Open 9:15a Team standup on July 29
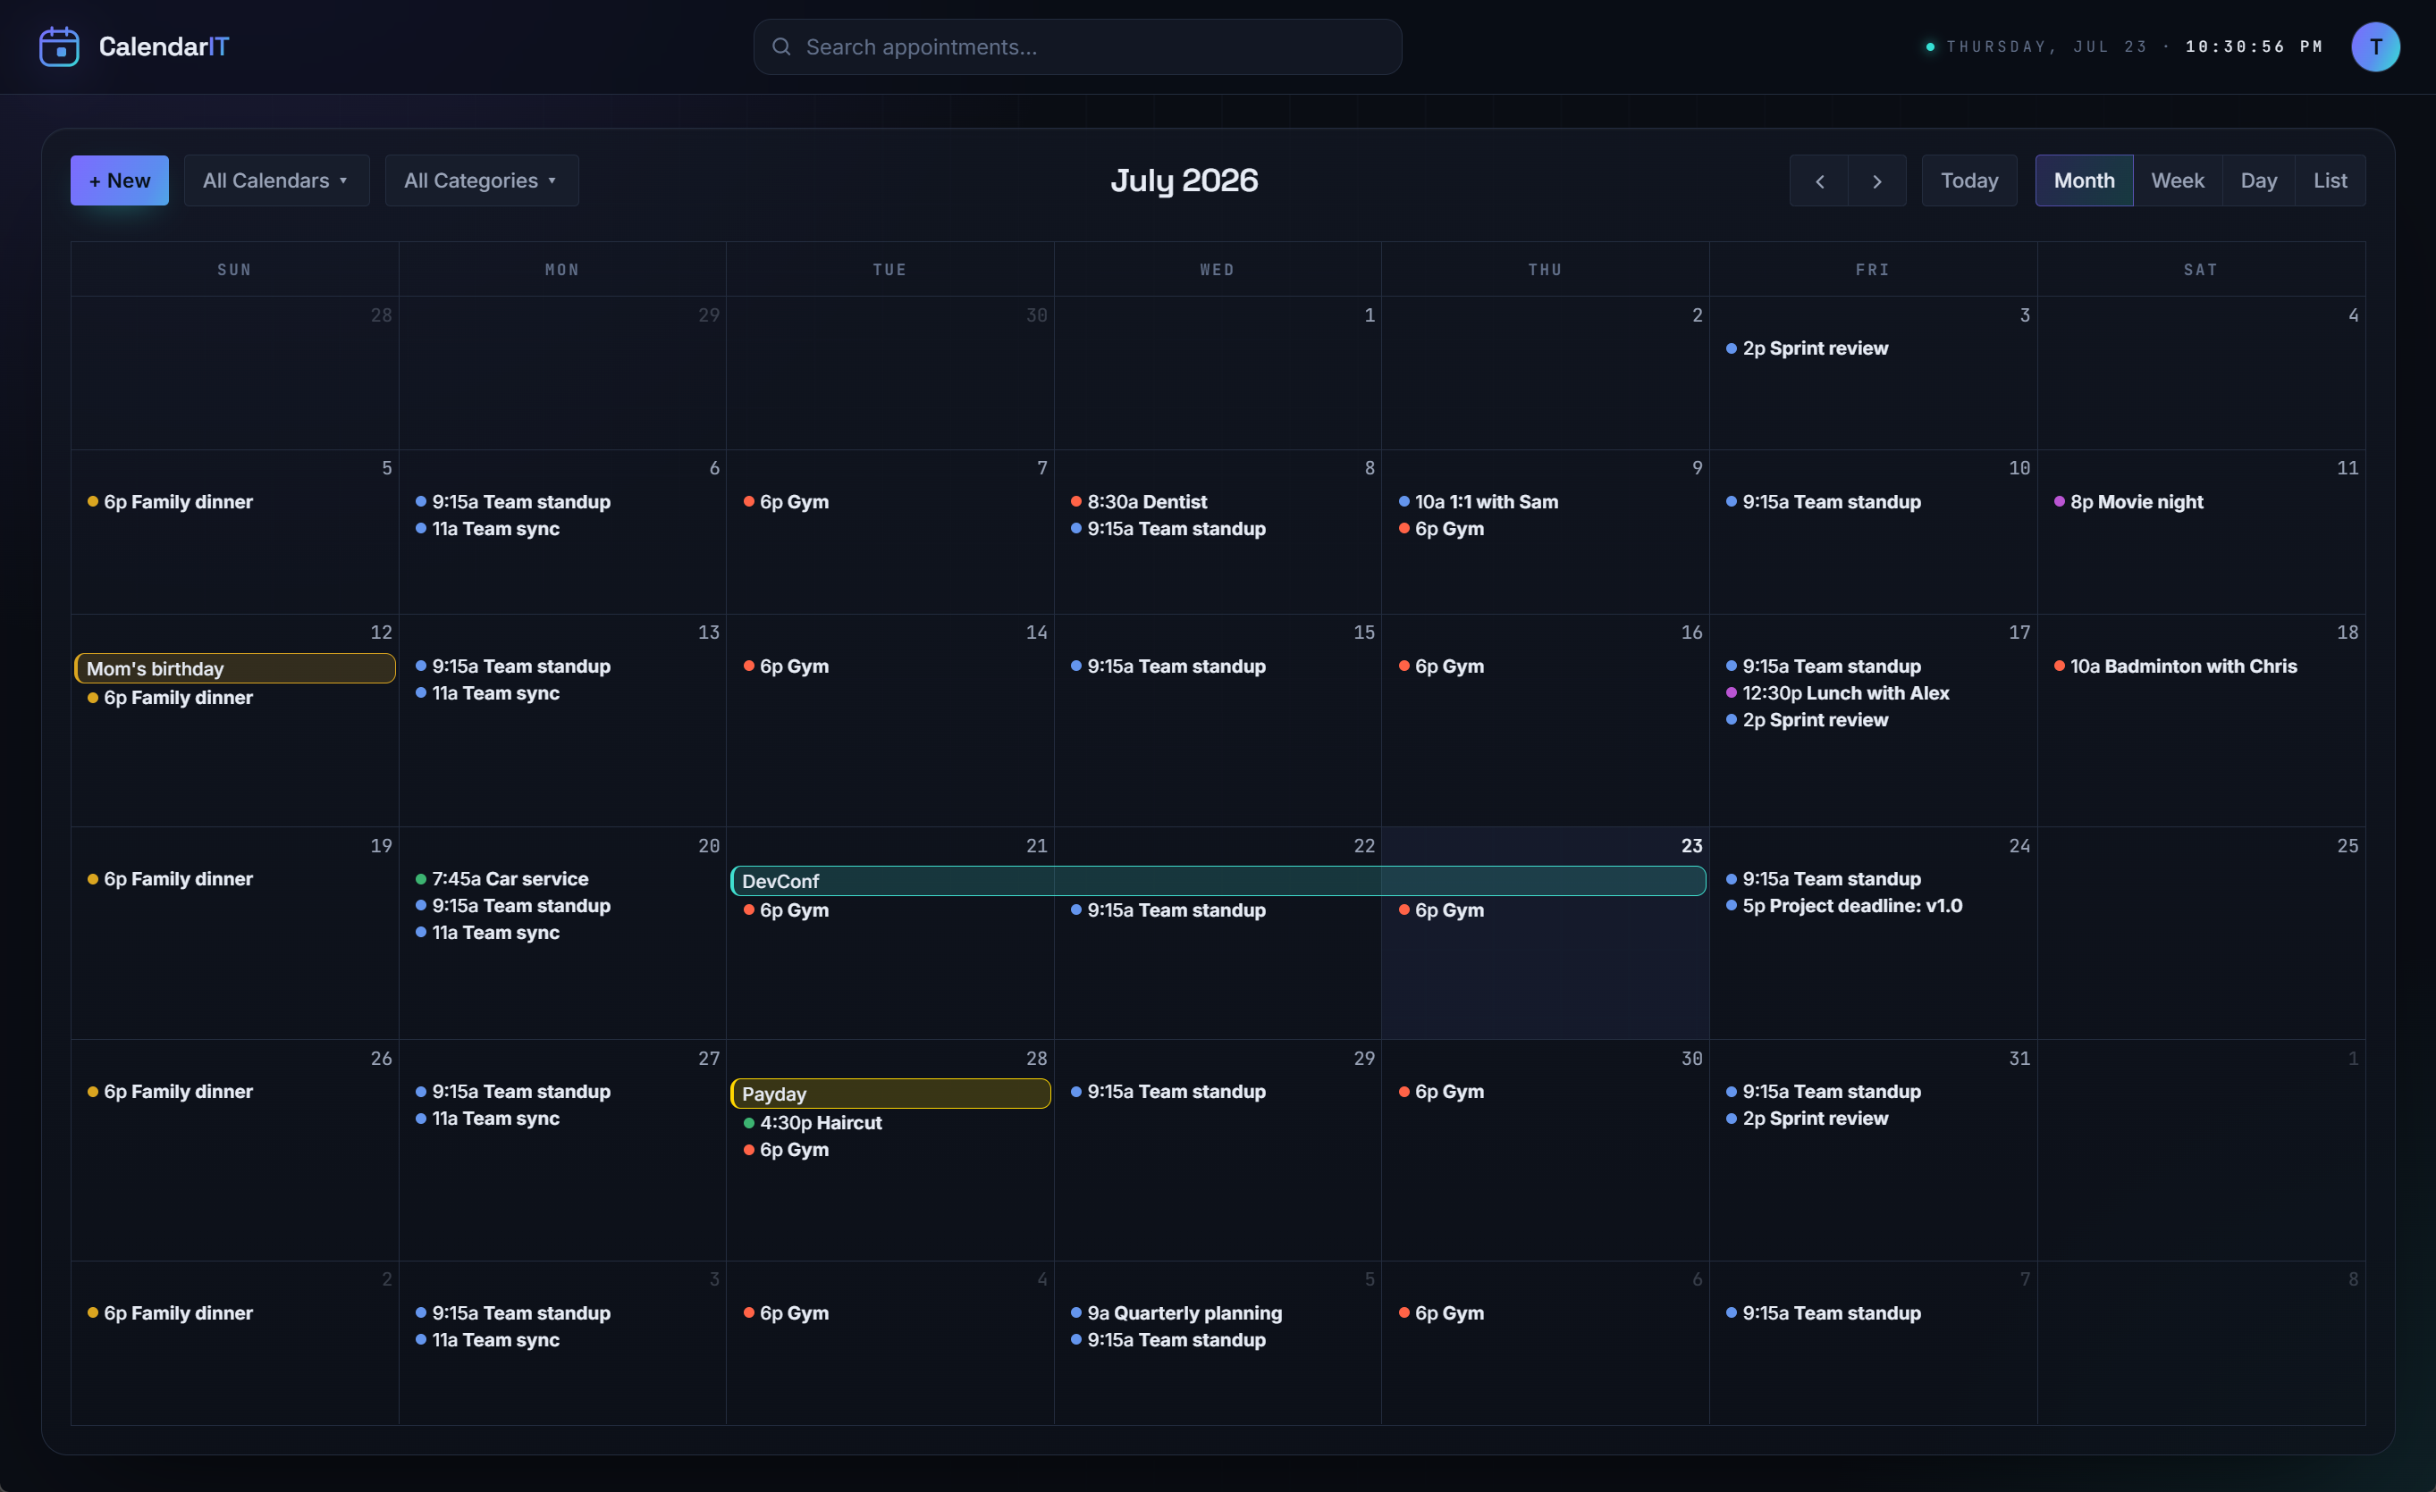This screenshot has width=2436, height=1492. [x=1168, y=1092]
